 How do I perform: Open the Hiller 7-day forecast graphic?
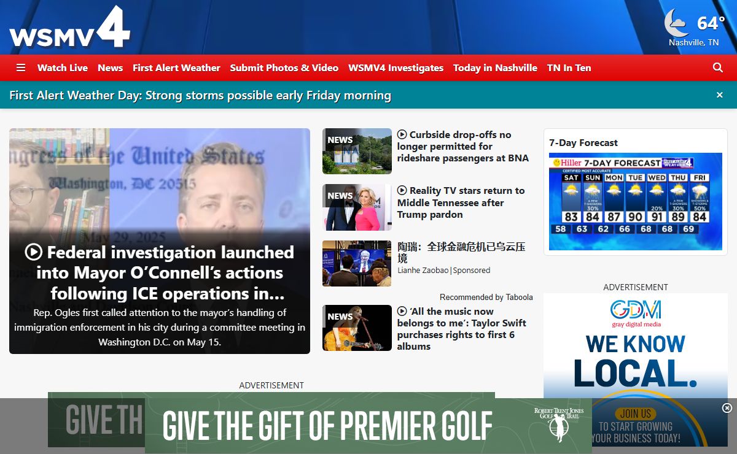[636, 202]
